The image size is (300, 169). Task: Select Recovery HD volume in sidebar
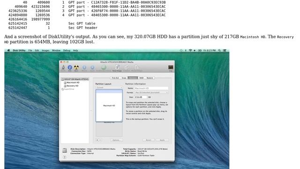point(71,86)
